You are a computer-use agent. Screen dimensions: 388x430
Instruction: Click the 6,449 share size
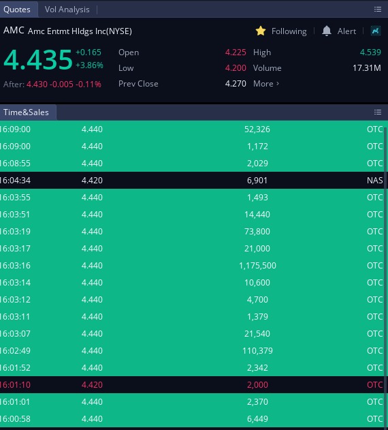[x=257, y=419]
